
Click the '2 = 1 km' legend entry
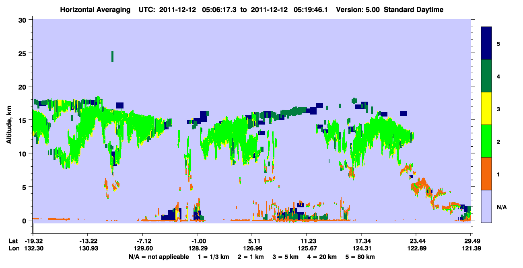(250, 257)
